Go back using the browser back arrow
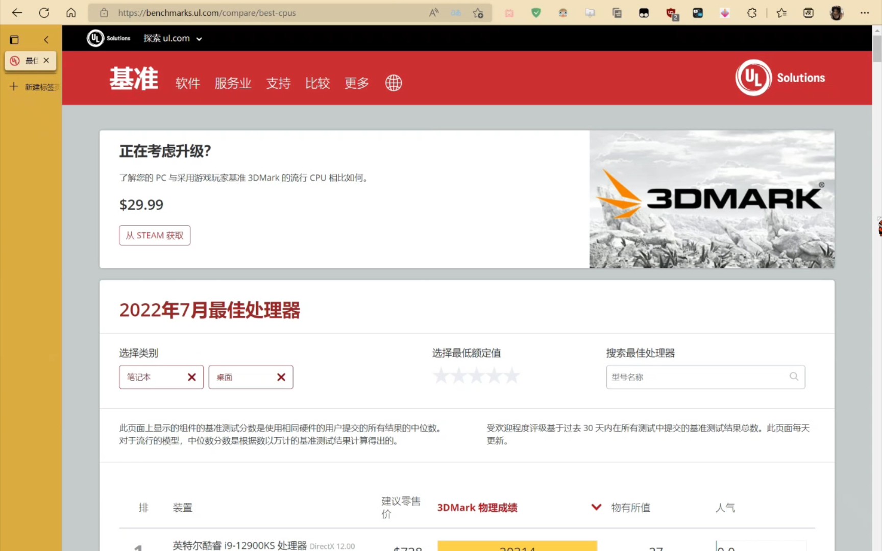The height and width of the screenshot is (551, 882). point(17,13)
